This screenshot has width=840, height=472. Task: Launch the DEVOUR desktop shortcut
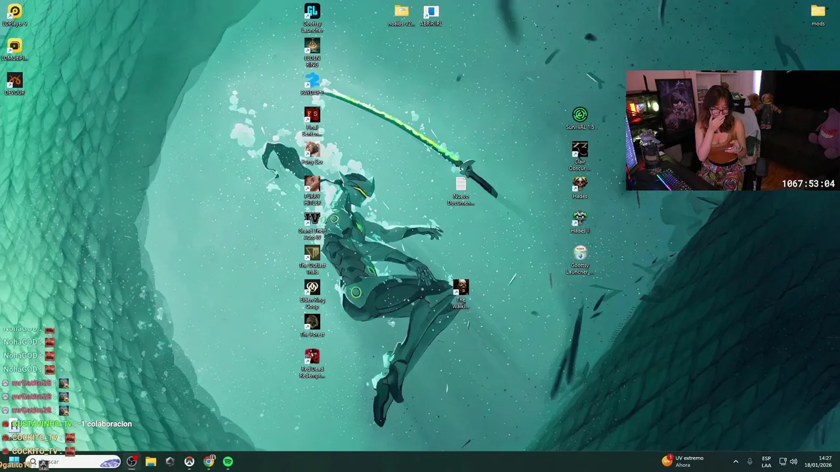click(x=14, y=84)
